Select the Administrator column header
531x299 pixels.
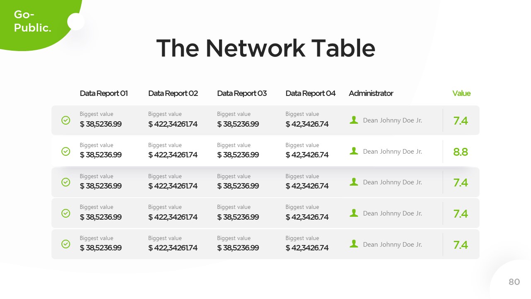[371, 93]
